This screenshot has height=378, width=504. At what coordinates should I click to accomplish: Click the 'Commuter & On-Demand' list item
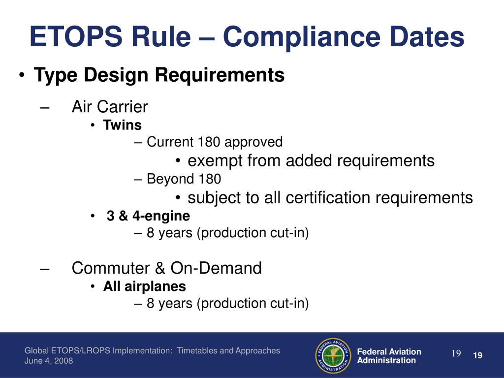click(x=166, y=268)
